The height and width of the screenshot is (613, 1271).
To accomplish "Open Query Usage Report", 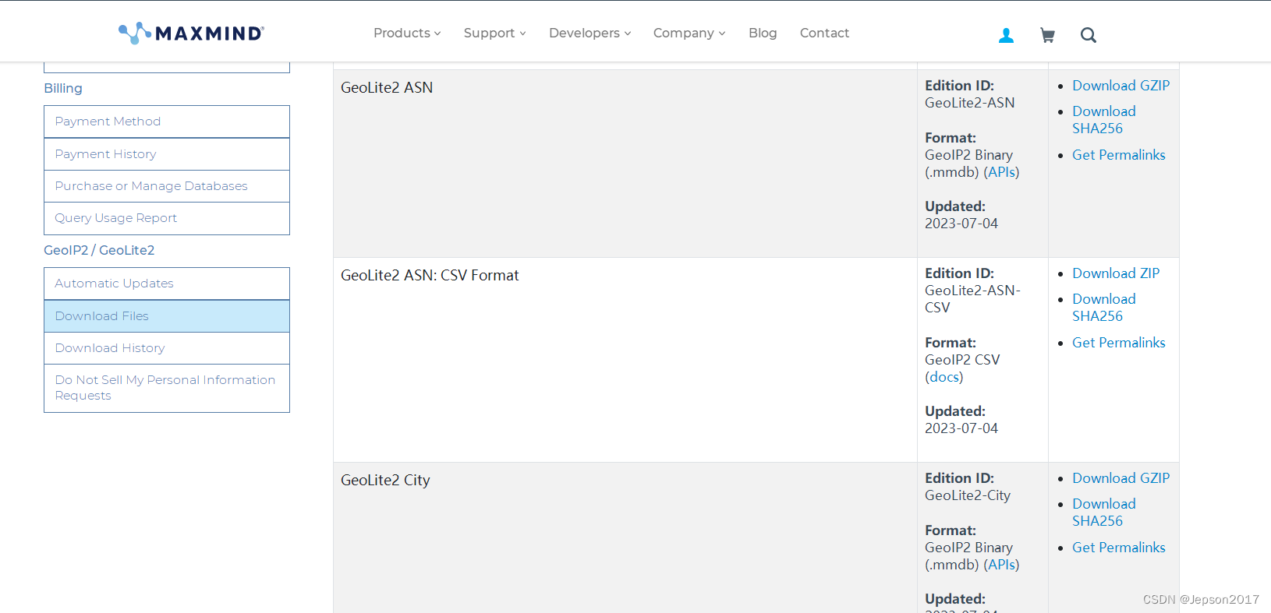I will [167, 218].
